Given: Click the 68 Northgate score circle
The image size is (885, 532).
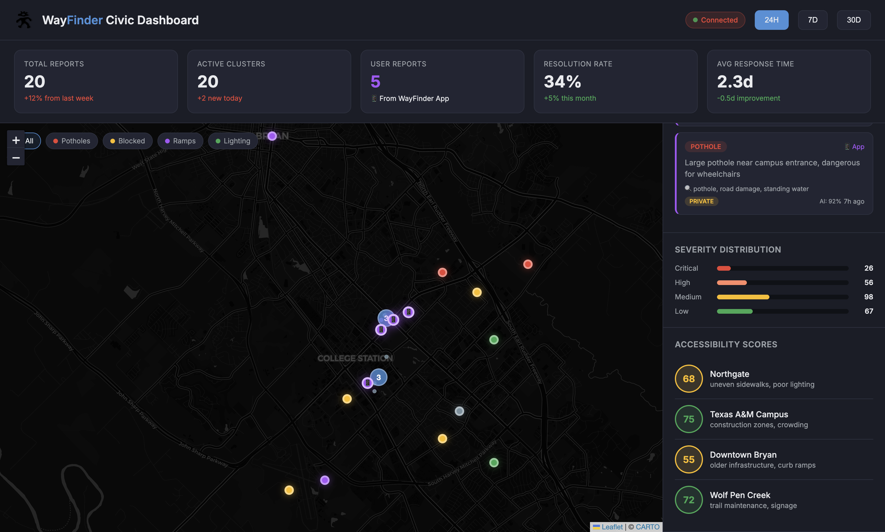Looking at the screenshot, I should 689,379.
